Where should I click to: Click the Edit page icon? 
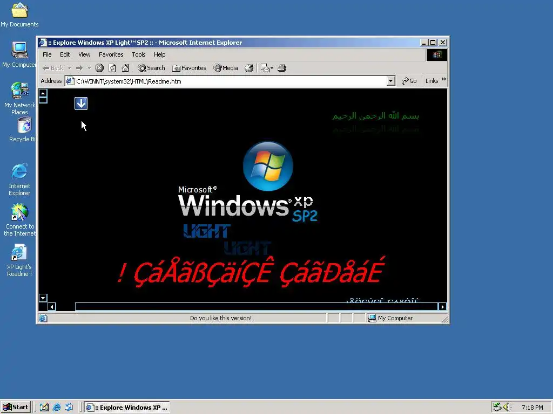click(265, 68)
